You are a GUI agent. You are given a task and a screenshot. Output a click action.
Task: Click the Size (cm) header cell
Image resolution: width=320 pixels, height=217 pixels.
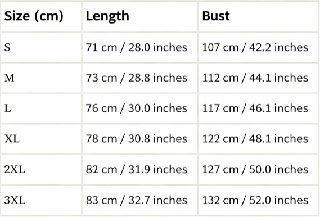tap(41, 17)
